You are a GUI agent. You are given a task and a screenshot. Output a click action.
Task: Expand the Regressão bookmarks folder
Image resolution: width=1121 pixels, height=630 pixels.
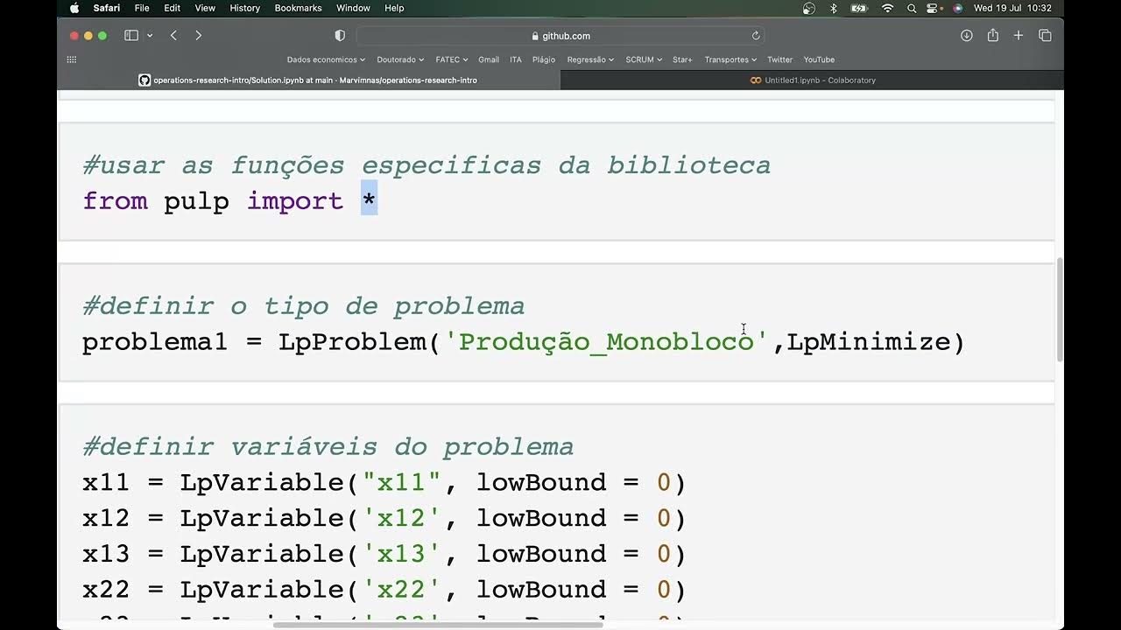pos(590,59)
